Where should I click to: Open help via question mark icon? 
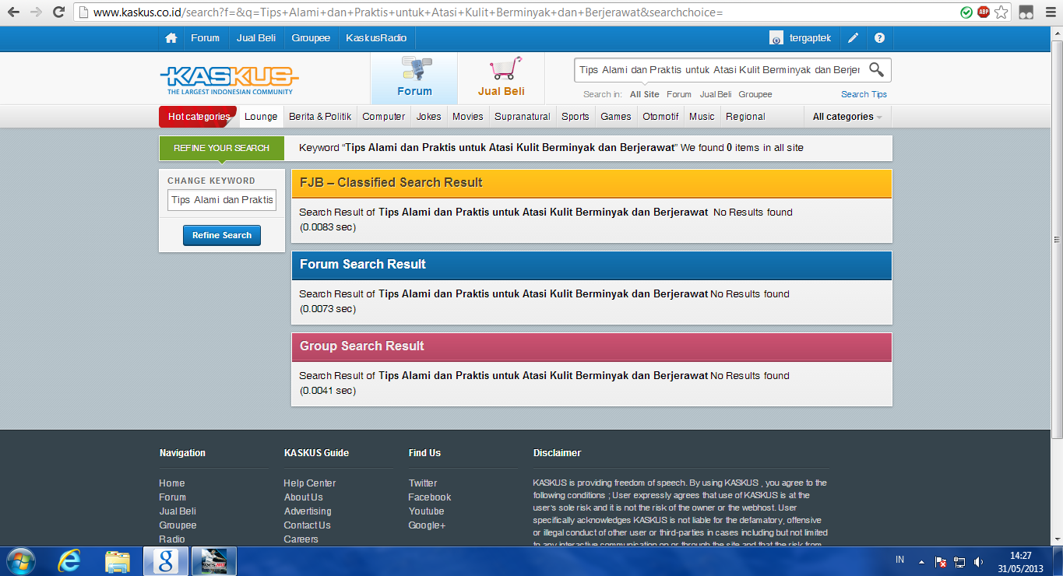[x=879, y=38]
